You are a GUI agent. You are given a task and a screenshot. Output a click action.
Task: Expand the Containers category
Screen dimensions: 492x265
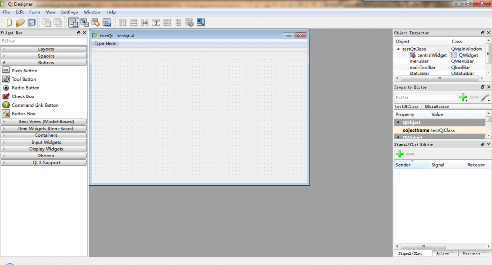pyautogui.click(x=44, y=135)
